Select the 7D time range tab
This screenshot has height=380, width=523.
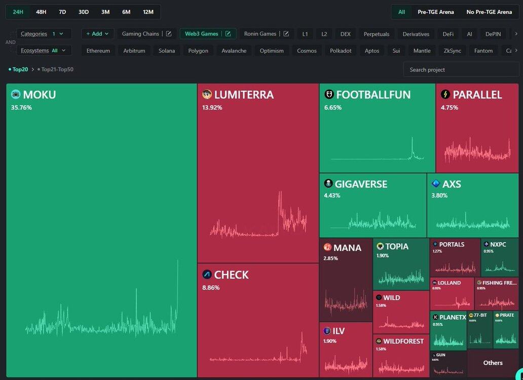[x=62, y=12]
